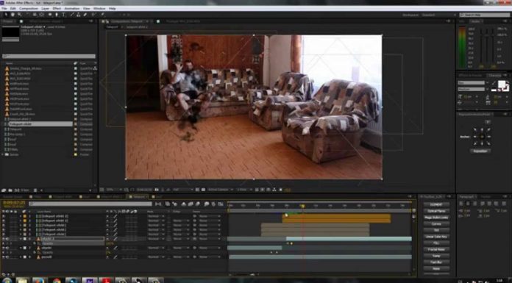Click the center align text icon in Paragraph panel

pos(467,204)
